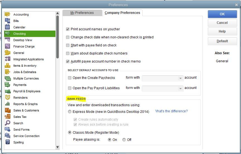Select the General preferences icon
Screen dimensions: 241x154
[x=8, y=53]
